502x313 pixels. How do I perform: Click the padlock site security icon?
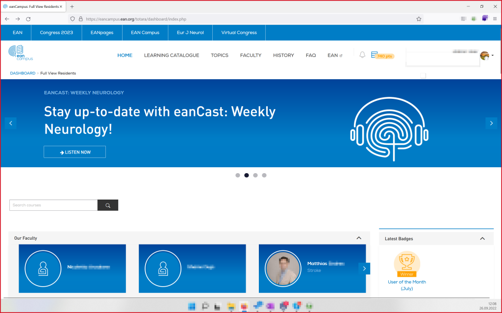81,19
